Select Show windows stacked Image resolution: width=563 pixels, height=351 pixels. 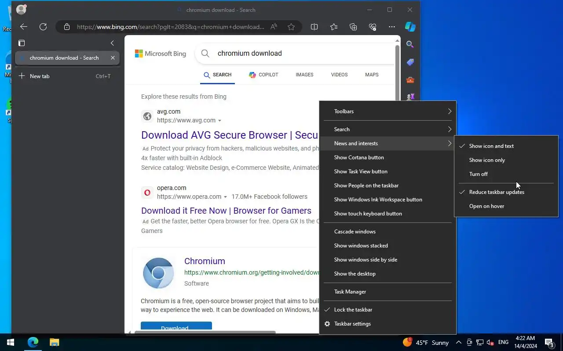coord(388,246)
